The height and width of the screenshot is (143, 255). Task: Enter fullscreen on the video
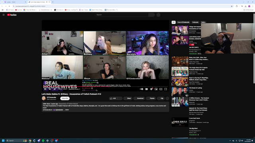pyautogui.click(x=166, y=89)
